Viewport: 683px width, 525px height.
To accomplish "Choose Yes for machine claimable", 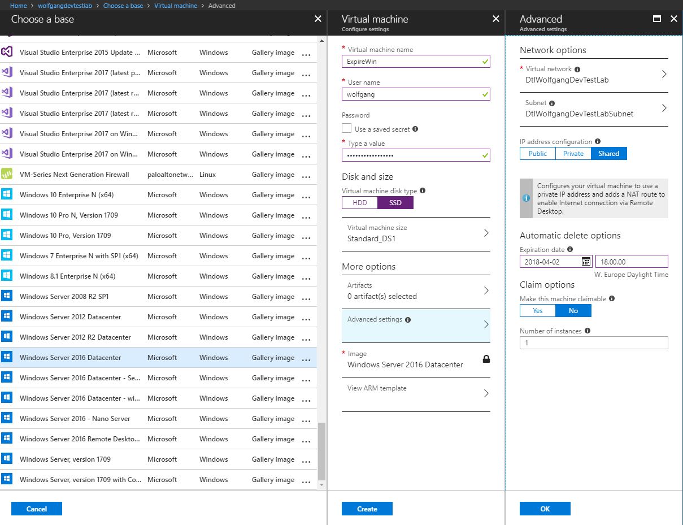I will (538, 310).
